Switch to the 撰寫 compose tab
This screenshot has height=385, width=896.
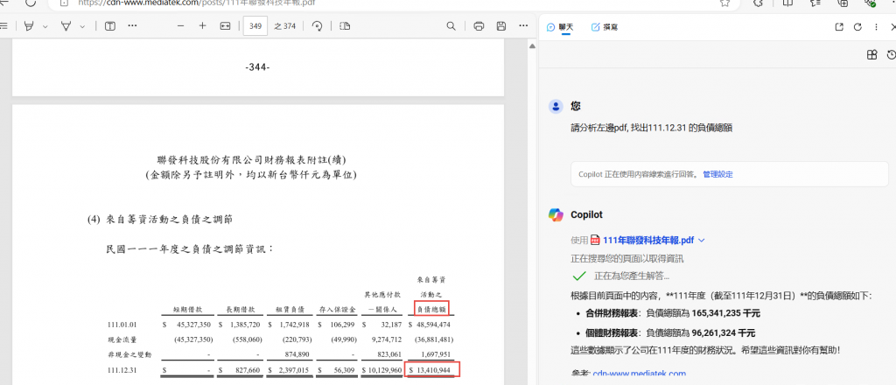coord(605,27)
